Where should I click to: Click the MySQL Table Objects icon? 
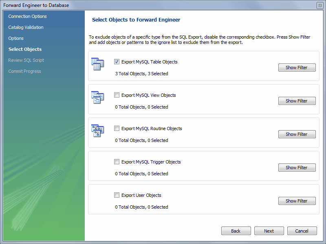point(98,64)
